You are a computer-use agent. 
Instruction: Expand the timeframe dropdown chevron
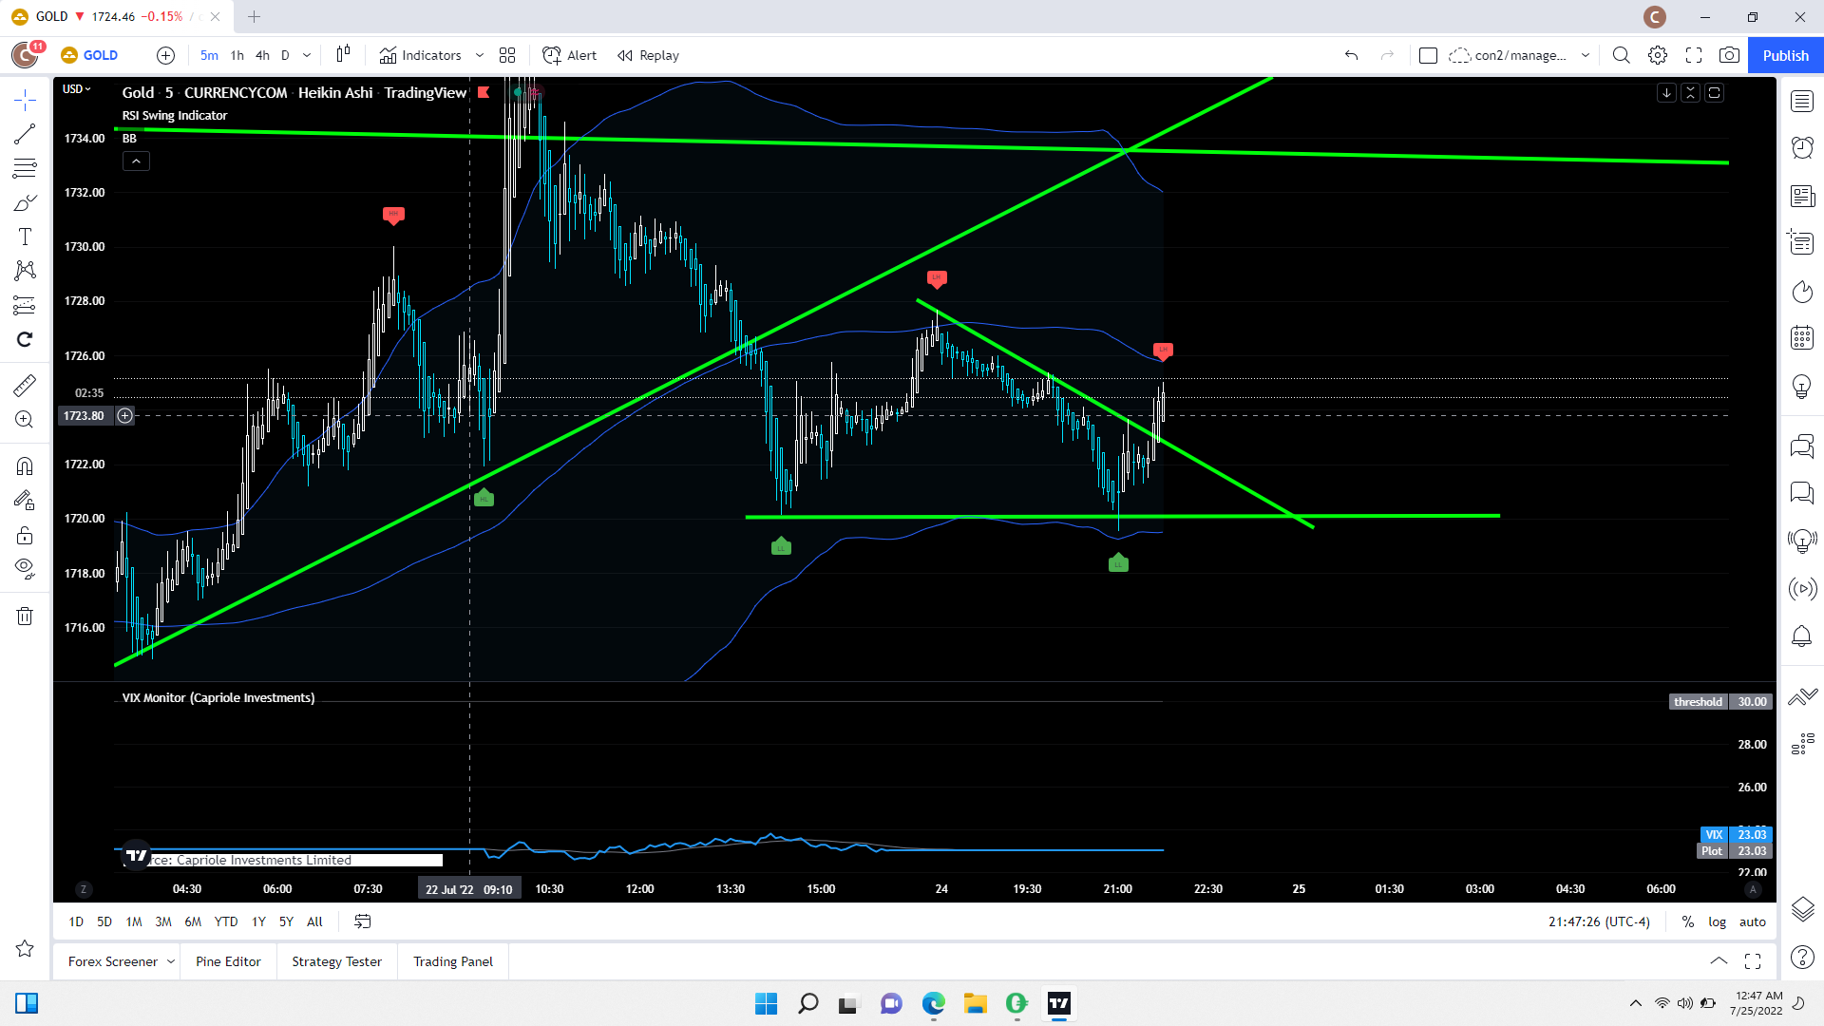pos(307,55)
